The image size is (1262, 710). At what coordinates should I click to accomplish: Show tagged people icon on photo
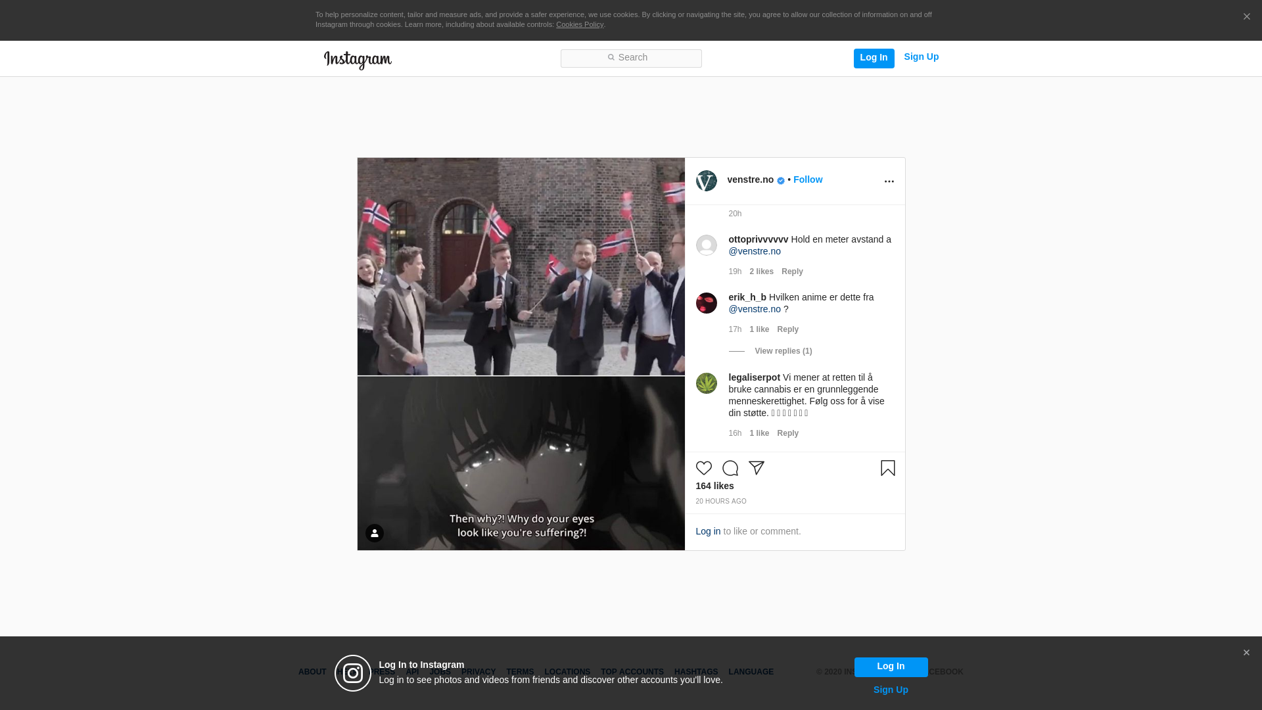[x=375, y=533]
